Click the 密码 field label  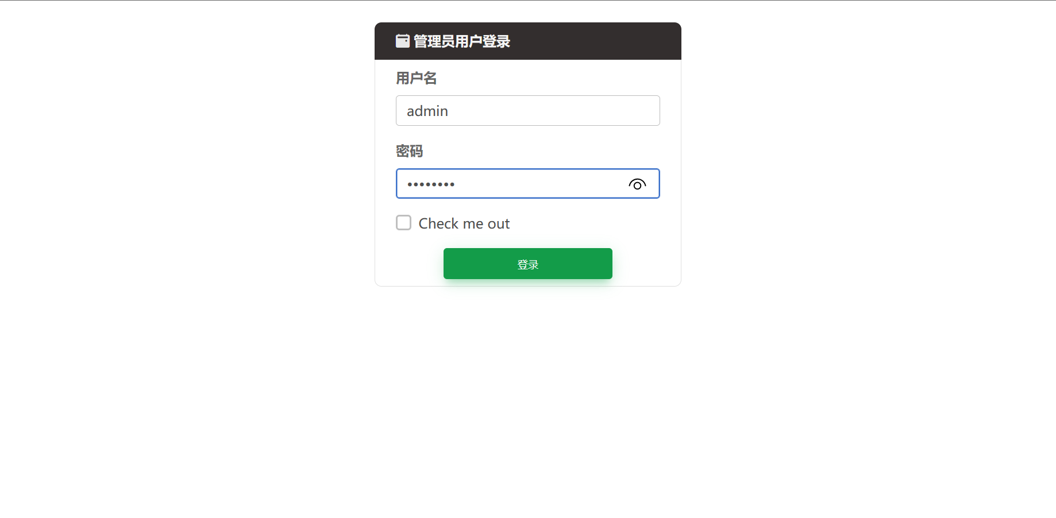[410, 151]
